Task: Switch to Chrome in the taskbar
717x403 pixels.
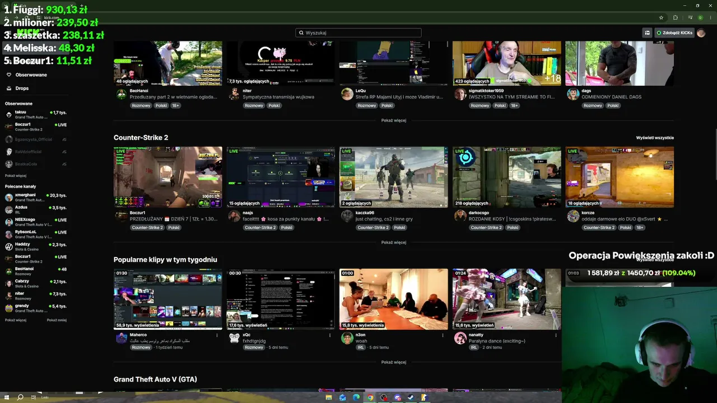Action: (370, 397)
